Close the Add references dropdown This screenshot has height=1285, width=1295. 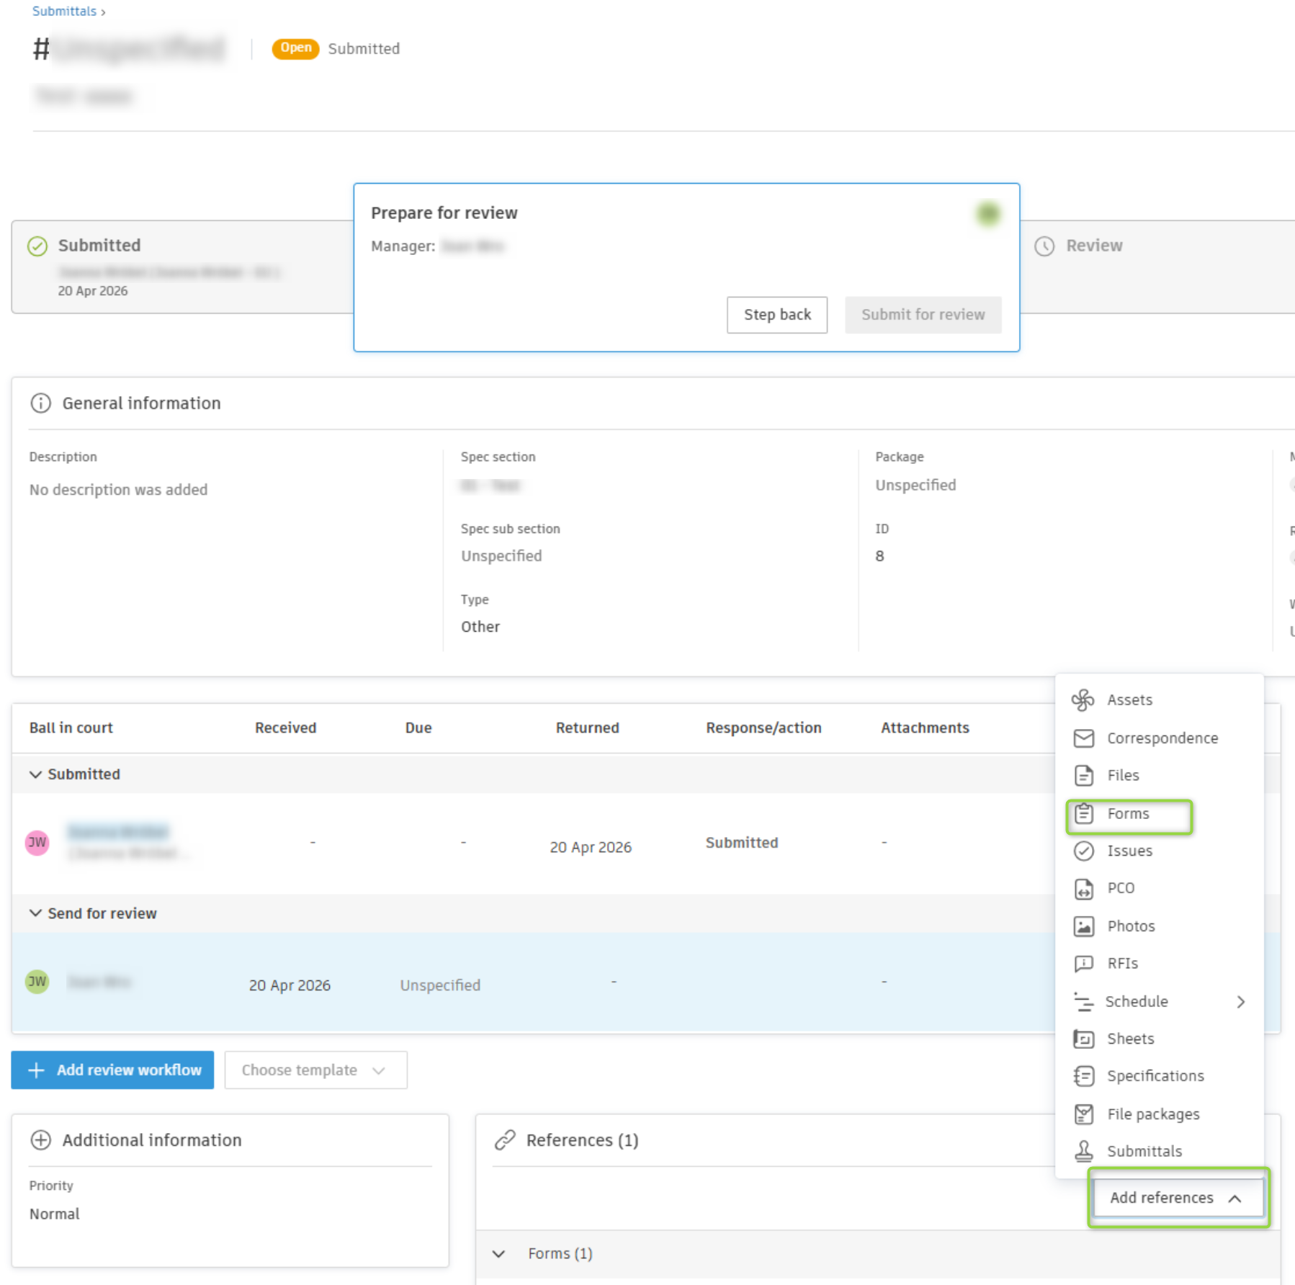coord(1178,1197)
